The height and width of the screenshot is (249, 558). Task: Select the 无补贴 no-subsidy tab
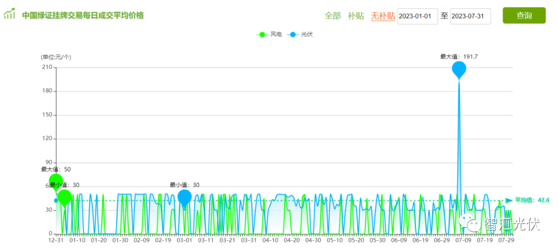382,16
